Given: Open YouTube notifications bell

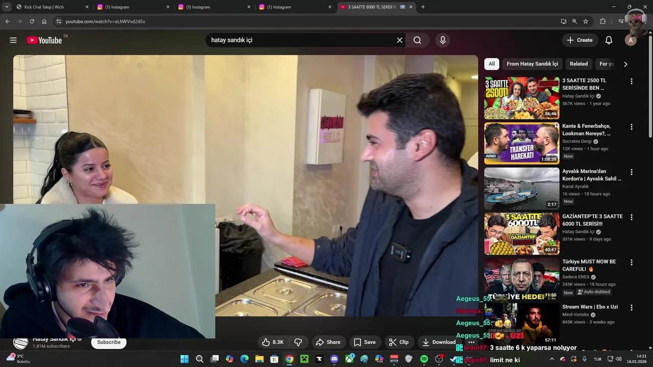Looking at the screenshot, I should tap(609, 40).
